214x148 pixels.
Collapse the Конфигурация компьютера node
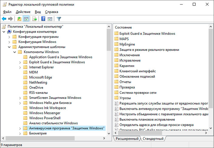tap(4, 32)
